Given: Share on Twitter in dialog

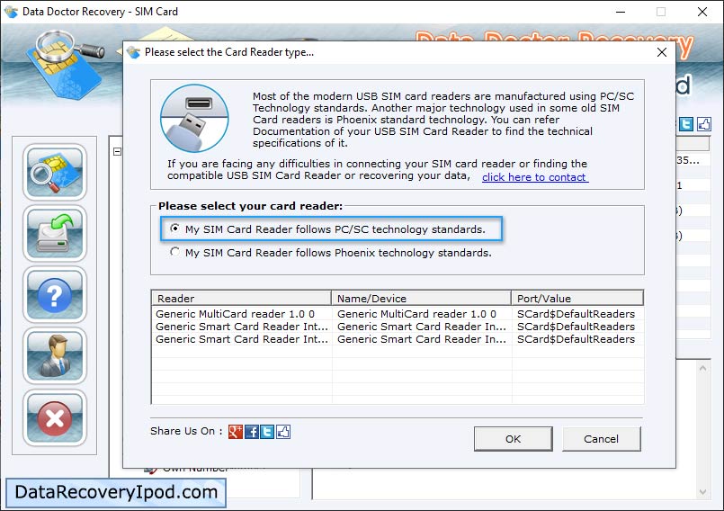Looking at the screenshot, I should pos(267,432).
